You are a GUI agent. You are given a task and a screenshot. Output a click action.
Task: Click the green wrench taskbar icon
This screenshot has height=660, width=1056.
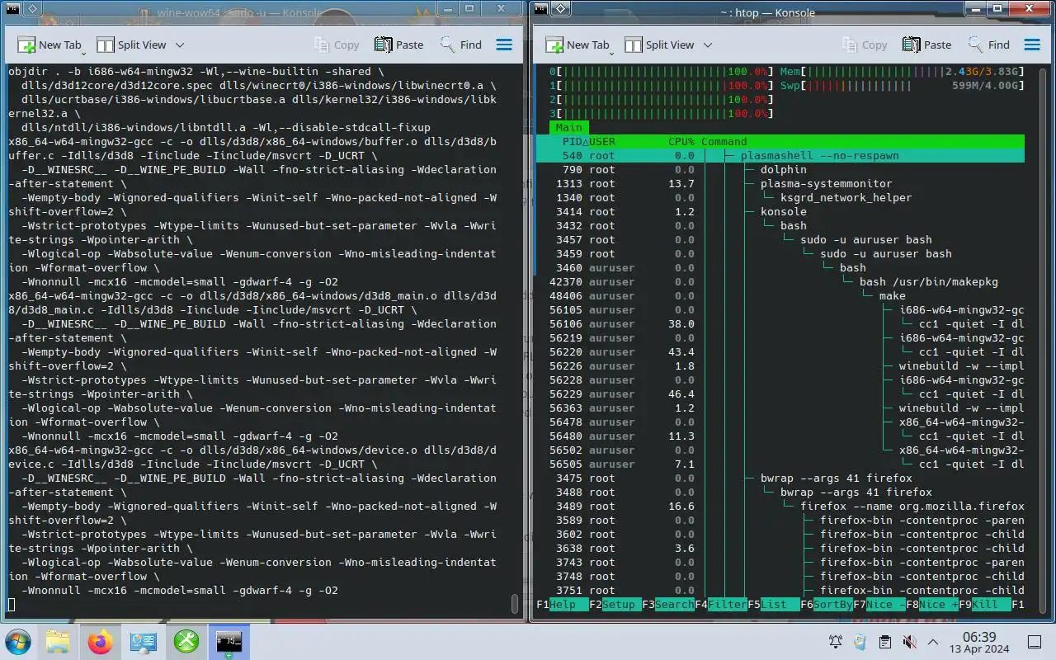(186, 641)
